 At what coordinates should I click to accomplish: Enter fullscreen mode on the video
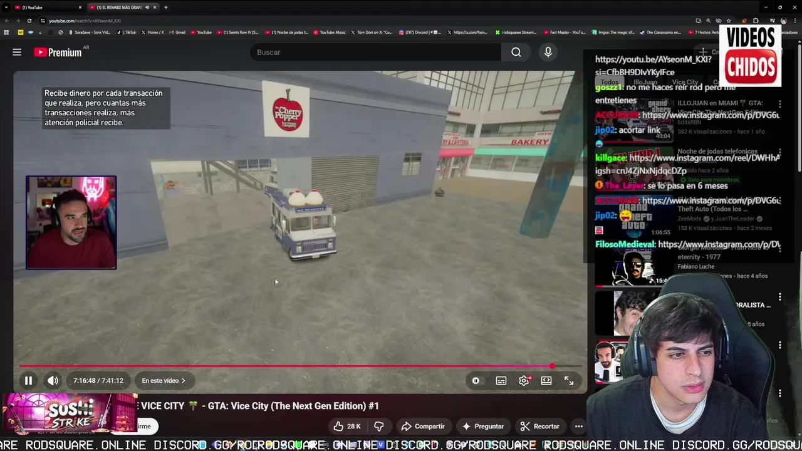point(569,380)
